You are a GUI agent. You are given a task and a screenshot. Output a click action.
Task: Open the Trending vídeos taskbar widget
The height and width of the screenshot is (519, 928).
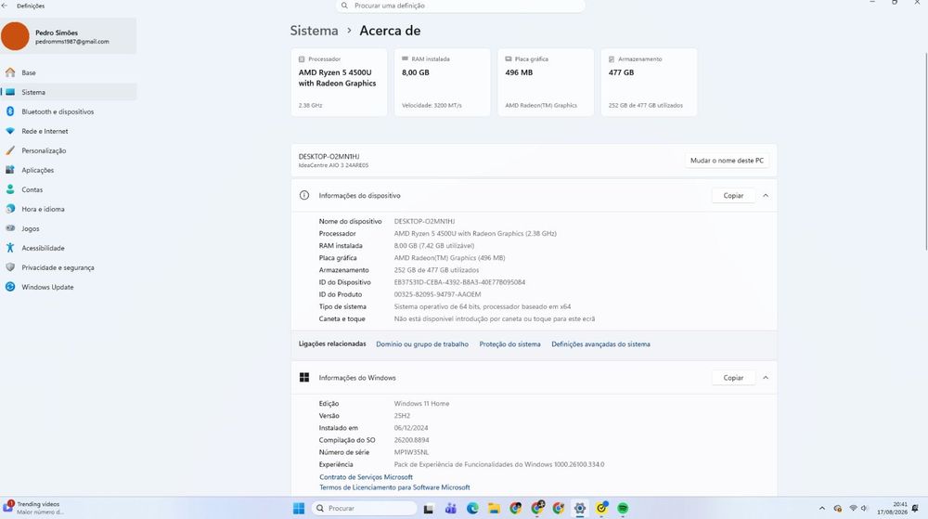tap(34, 509)
